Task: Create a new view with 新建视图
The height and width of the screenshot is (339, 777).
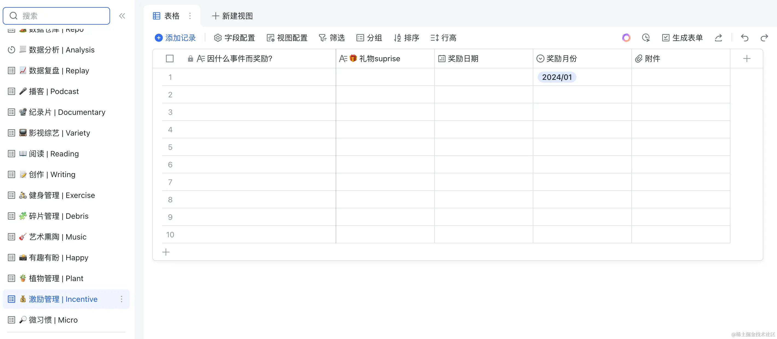Action: [232, 16]
